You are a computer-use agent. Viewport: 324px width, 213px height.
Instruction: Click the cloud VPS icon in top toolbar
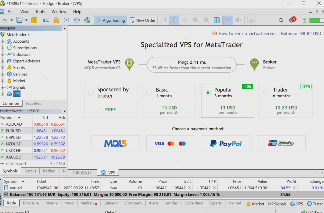(x=77, y=20)
